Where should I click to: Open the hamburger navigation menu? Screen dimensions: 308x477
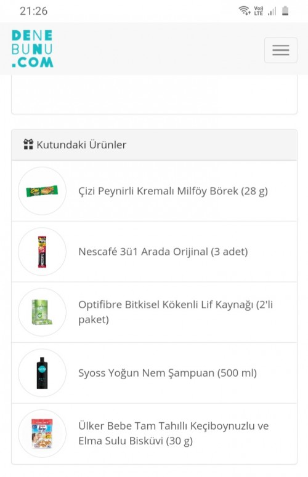(281, 50)
